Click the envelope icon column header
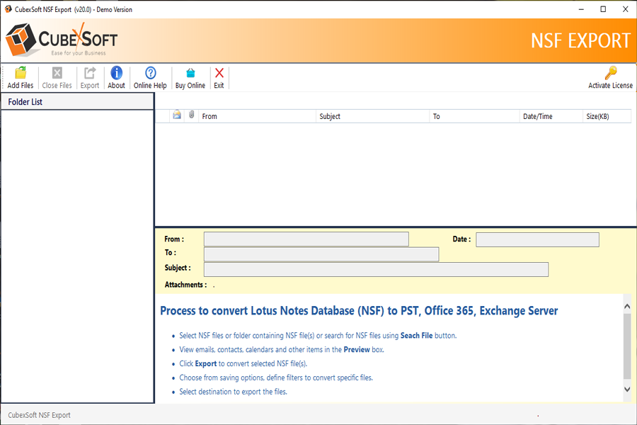This screenshot has height=425, width=637. (x=177, y=115)
